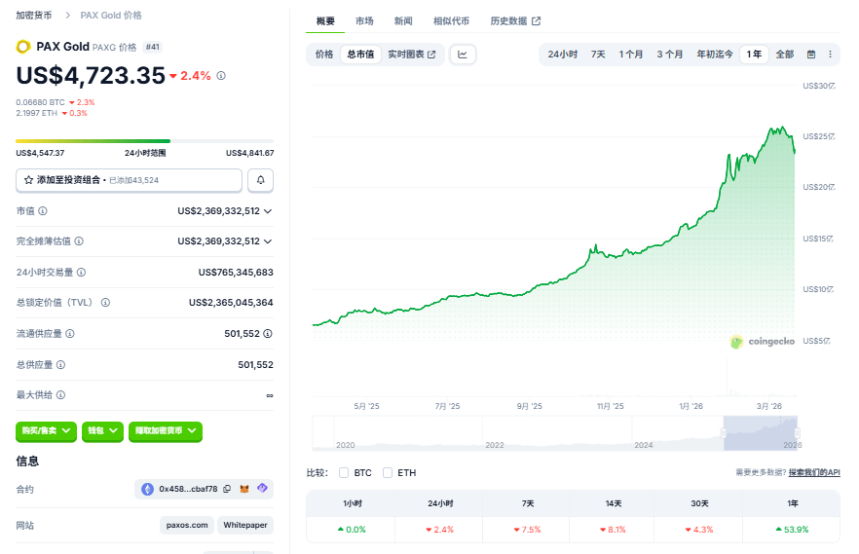Click the US$765,345,683 trading volume value

(x=236, y=272)
